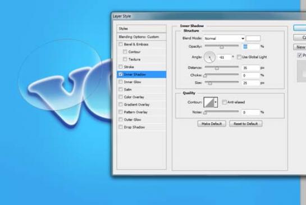Adjust the Opacity slider handle
This screenshot has height=205, width=306.
coord(221,47)
